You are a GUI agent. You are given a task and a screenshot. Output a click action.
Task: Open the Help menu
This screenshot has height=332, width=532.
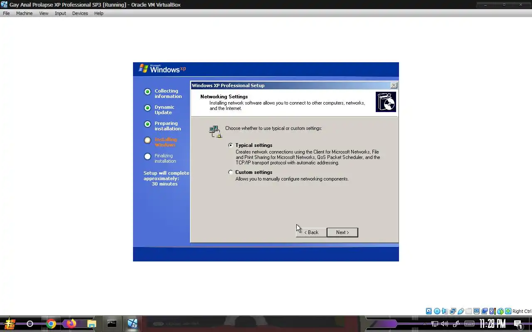pyautogui.click(x=99, y=13)
